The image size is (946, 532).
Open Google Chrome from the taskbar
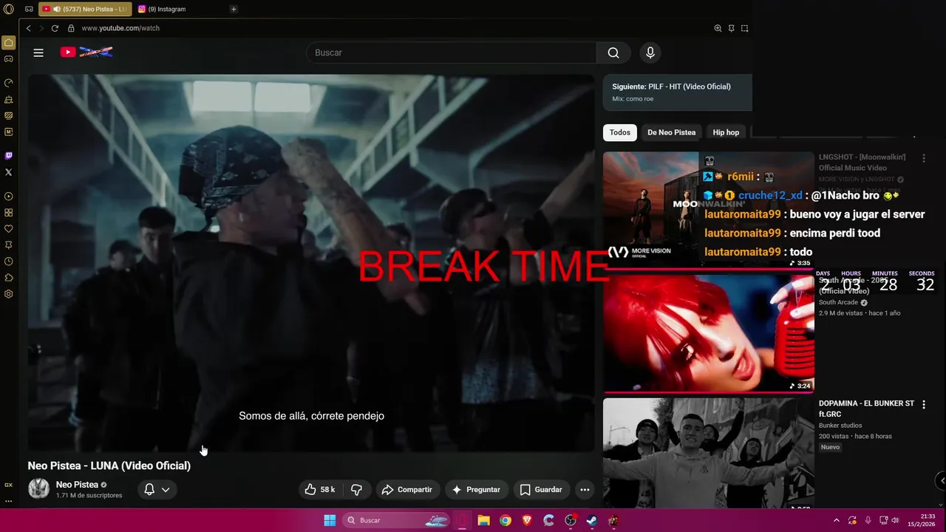point(506,520)
